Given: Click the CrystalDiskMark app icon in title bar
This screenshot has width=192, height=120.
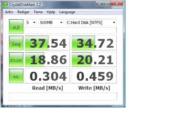Looking at the screenshot, I should coord(5,5).
